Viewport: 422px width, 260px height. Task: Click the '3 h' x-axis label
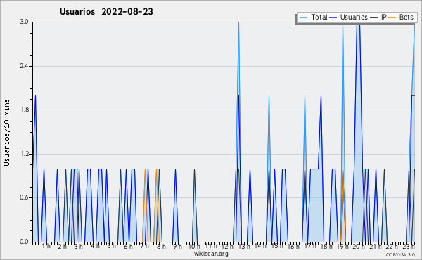coord(79,247)
